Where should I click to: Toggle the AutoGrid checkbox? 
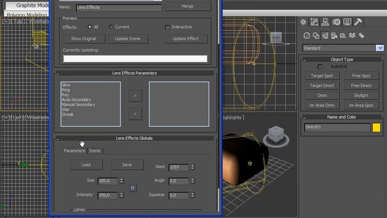(x=320, y=67)
